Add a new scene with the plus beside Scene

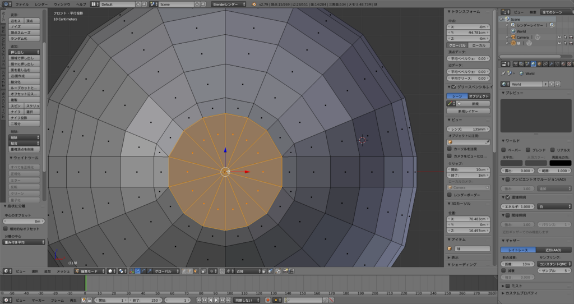(197, 4)
